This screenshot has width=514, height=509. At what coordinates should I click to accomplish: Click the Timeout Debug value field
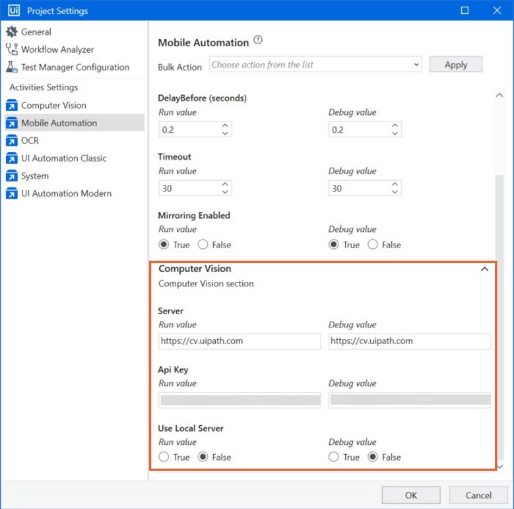pyautogui.click(x=365, y=188)
